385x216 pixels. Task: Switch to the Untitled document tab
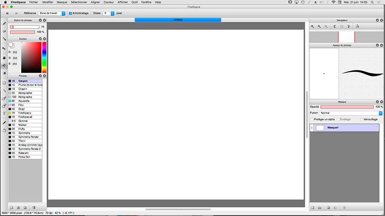[178, 20]
